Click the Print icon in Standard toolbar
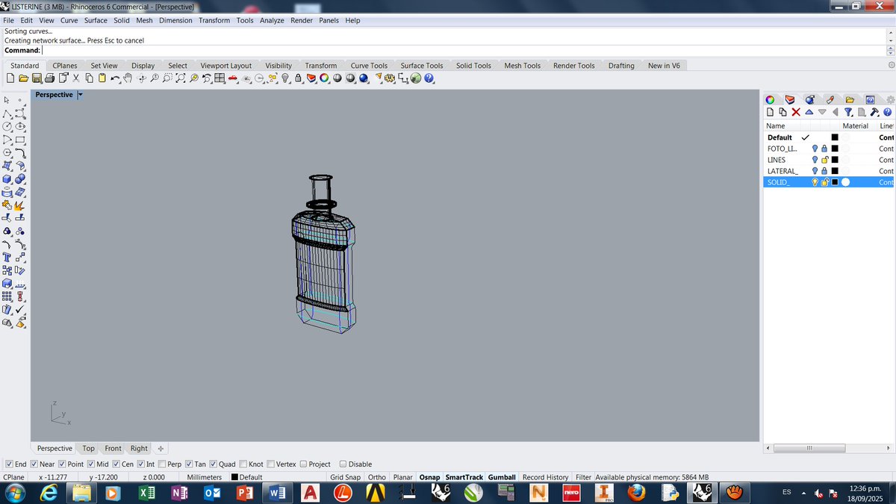The image size is (896, 504). [49, 78]
